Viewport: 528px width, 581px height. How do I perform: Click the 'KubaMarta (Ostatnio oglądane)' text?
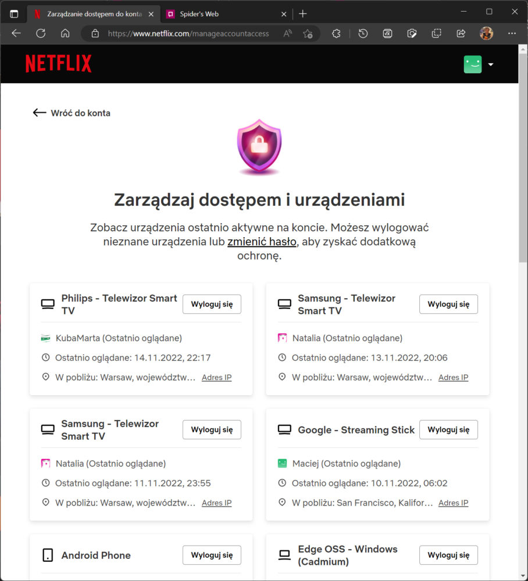click(119, 338)
